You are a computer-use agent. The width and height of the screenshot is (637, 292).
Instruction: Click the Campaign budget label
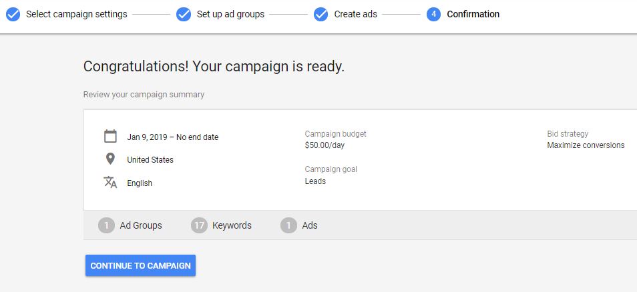[336, 134]
